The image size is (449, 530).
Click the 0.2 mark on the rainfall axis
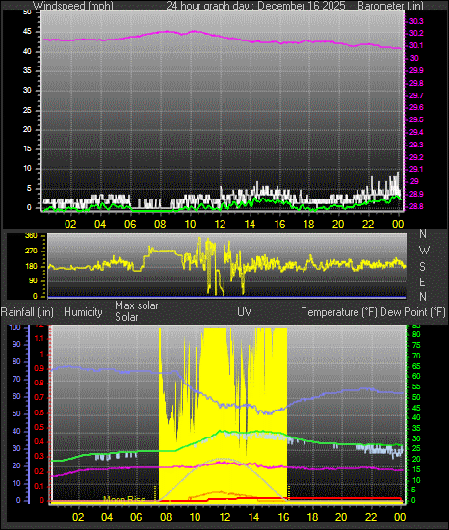(x=40, y=471)
